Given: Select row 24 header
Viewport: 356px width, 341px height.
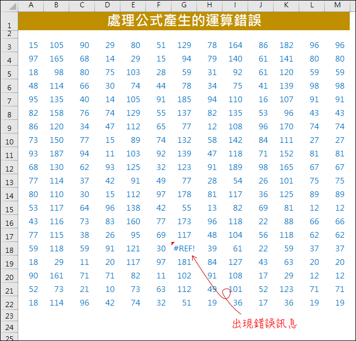Looking at the screenshot, I should (x=9, y=327).
